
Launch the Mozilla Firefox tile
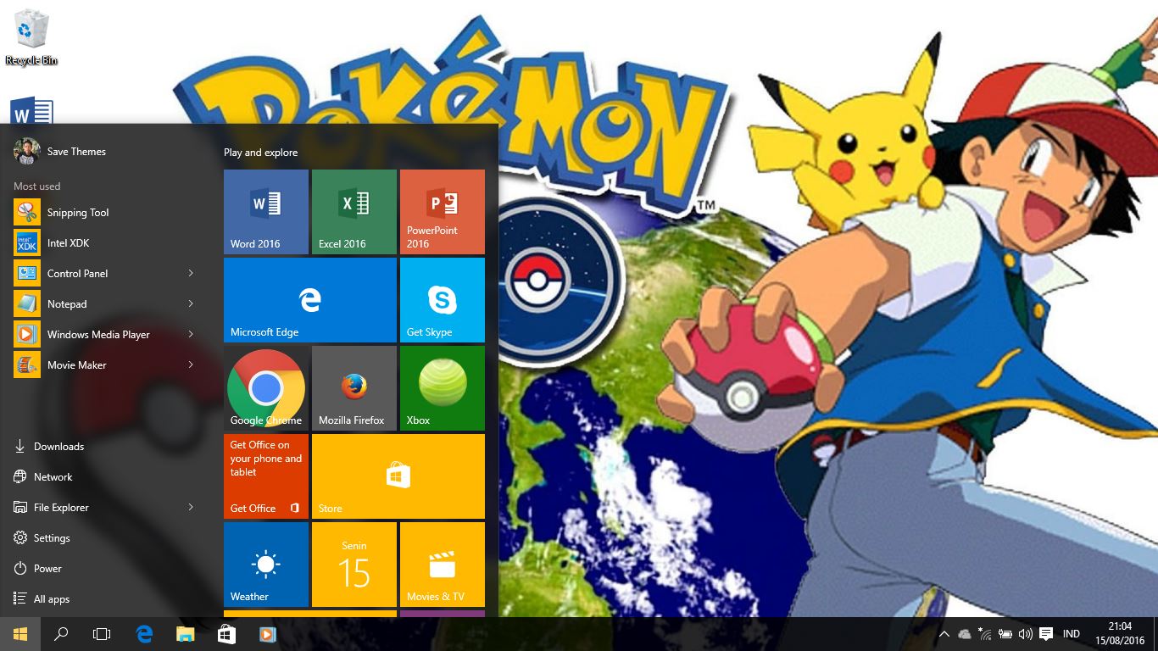pyautogui.click(x=354, y=388)
